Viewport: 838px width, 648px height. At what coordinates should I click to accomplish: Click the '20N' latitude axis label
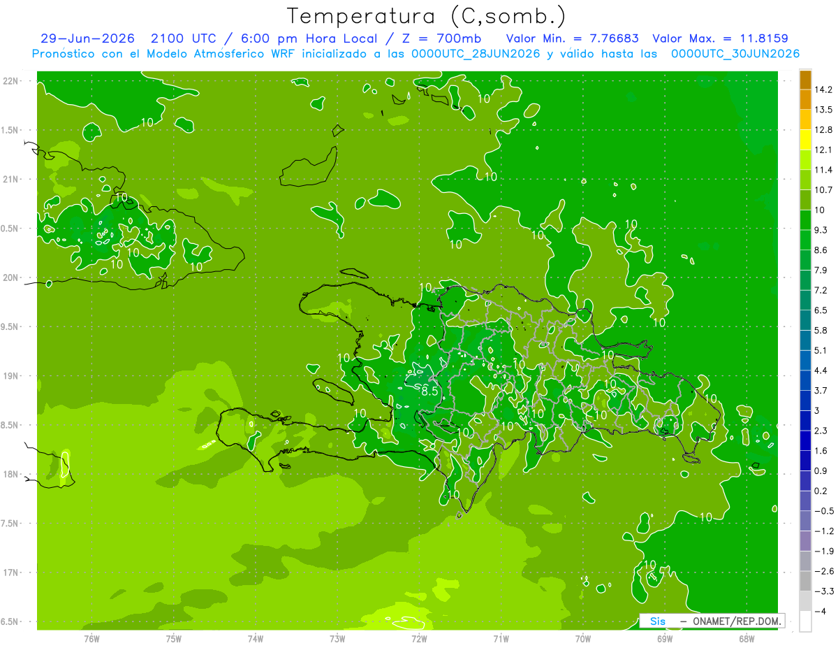click(x=10, y=278)
